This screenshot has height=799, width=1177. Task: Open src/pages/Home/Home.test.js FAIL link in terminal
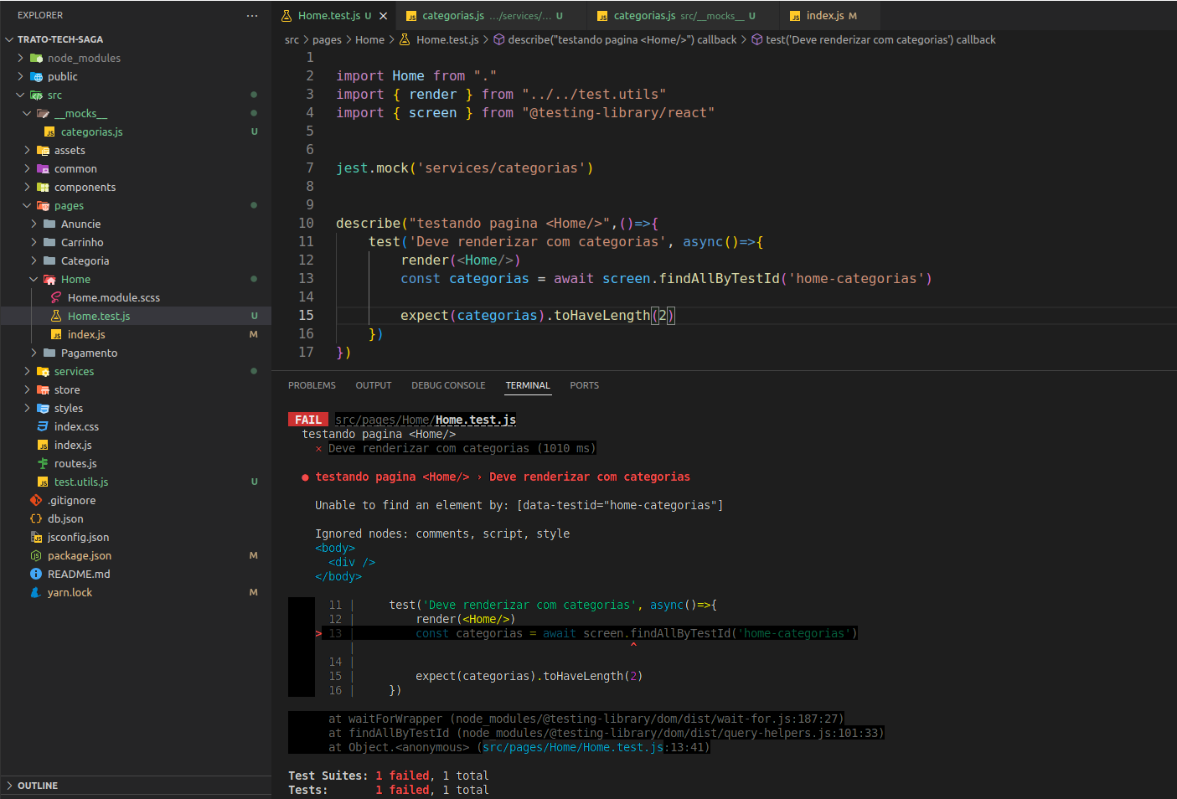pyautogui.click(x=426, y=420)
